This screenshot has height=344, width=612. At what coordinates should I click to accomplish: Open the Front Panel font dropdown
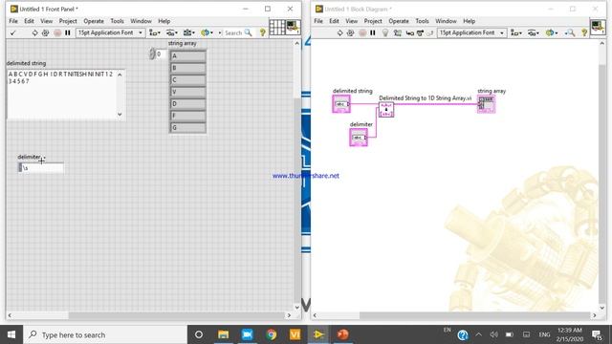coord(110,32)
